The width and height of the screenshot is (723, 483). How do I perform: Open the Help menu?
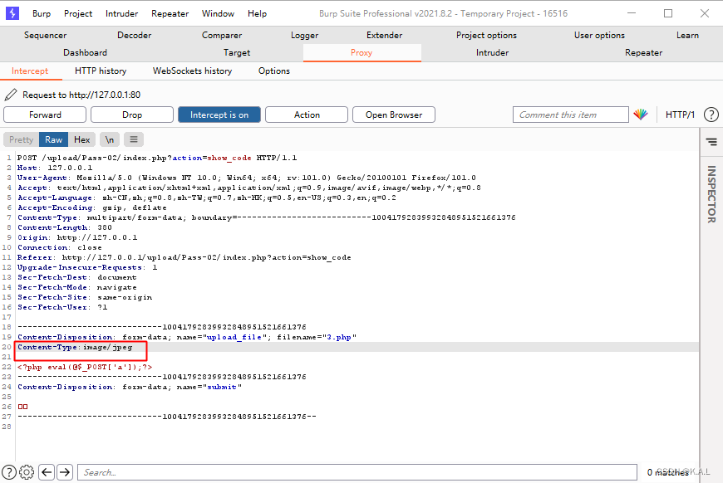point(257,14)
